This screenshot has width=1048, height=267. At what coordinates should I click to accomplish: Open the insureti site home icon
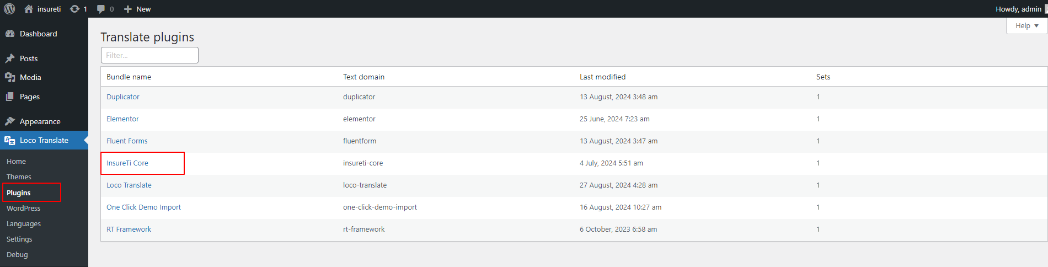(29, 9)
